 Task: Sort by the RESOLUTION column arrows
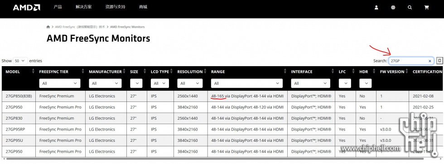pyautogui.click(x=205, y=72)
